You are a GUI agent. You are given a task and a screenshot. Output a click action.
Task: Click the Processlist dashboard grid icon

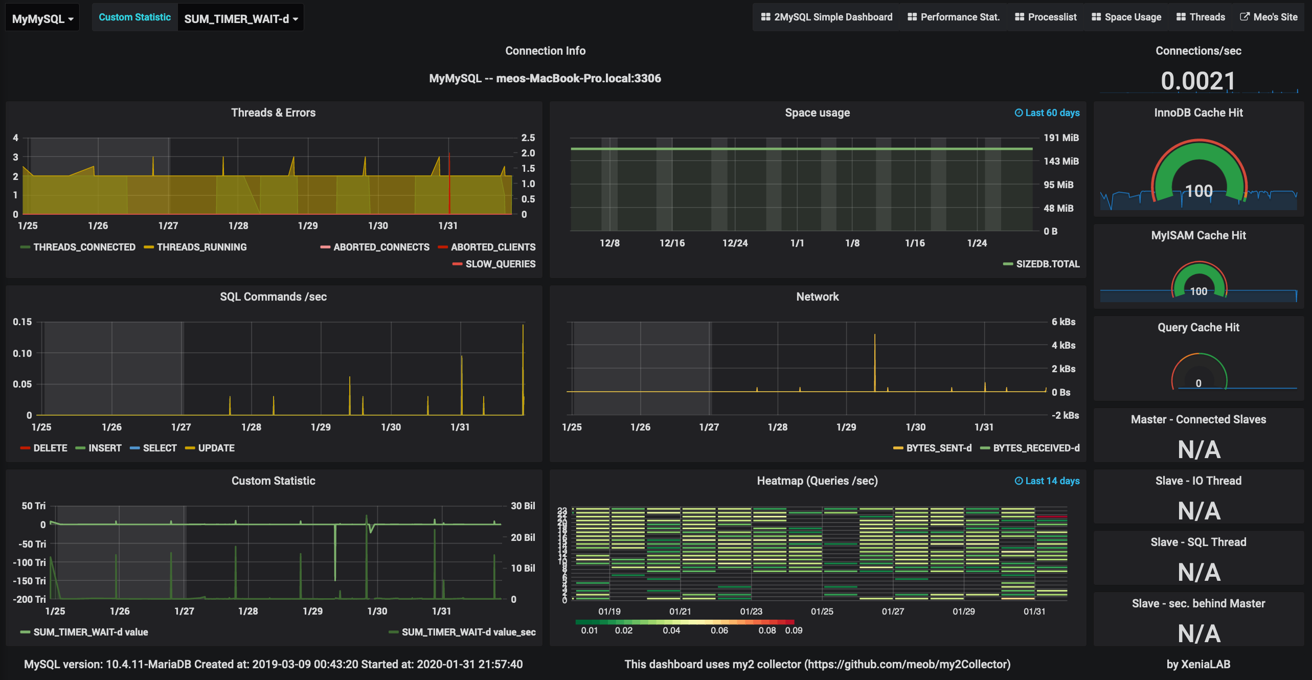[1020, 17]
